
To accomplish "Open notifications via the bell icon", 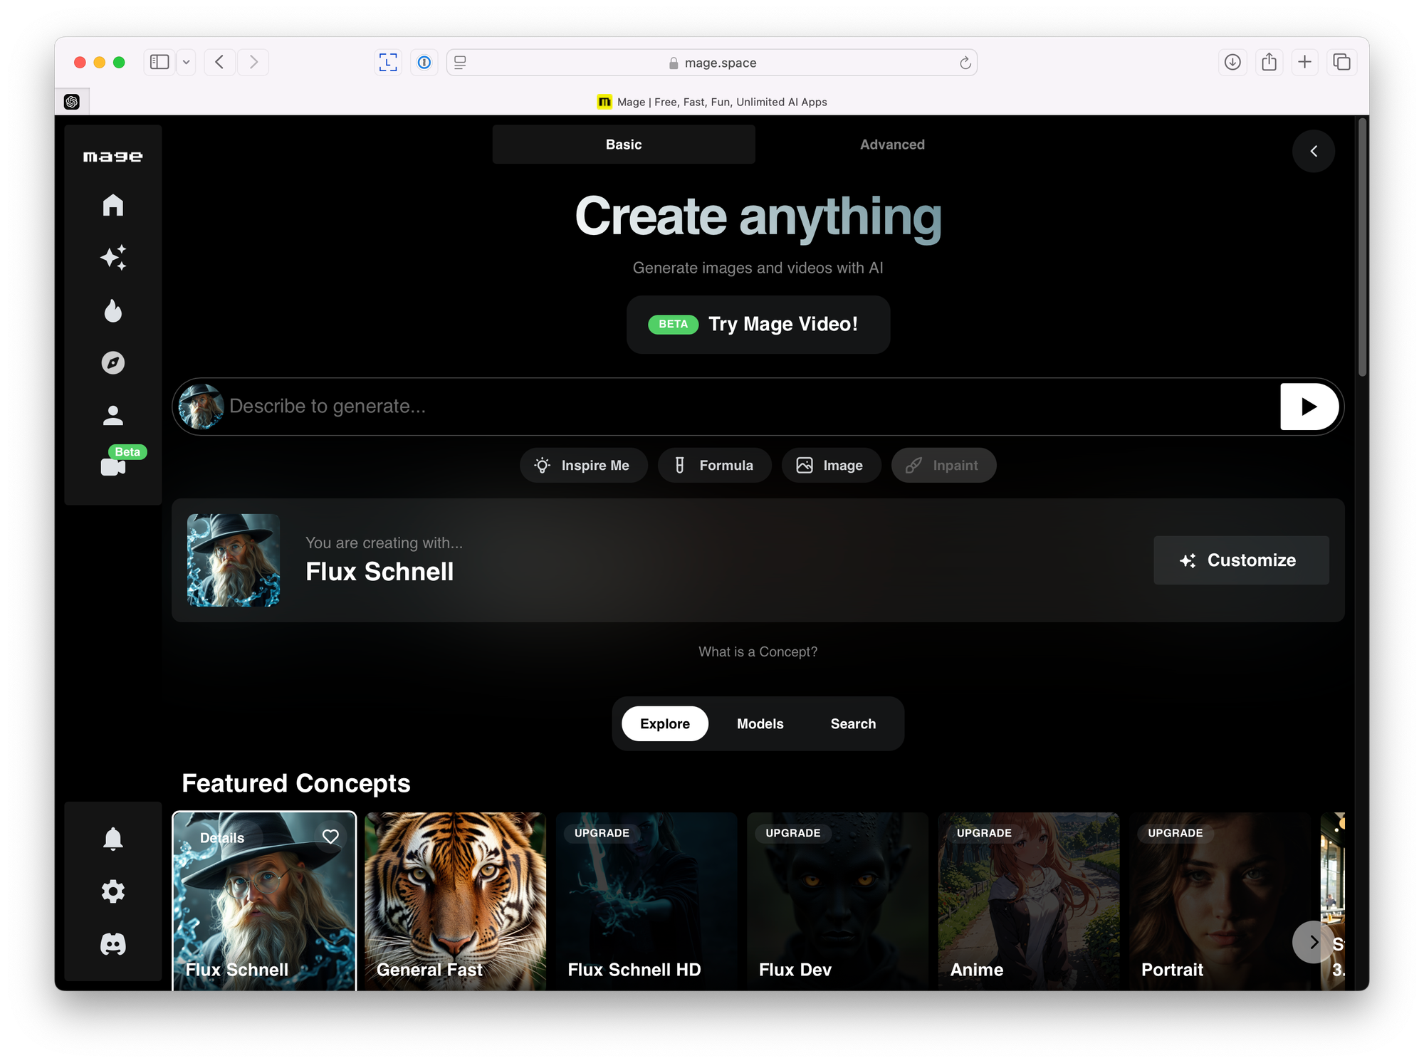I will [112, 838].
